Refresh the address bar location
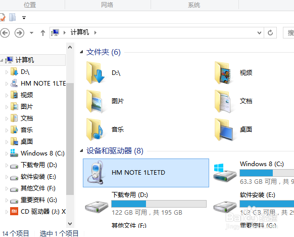The width and height of the screenshot is (294, 237). [270, 33]
